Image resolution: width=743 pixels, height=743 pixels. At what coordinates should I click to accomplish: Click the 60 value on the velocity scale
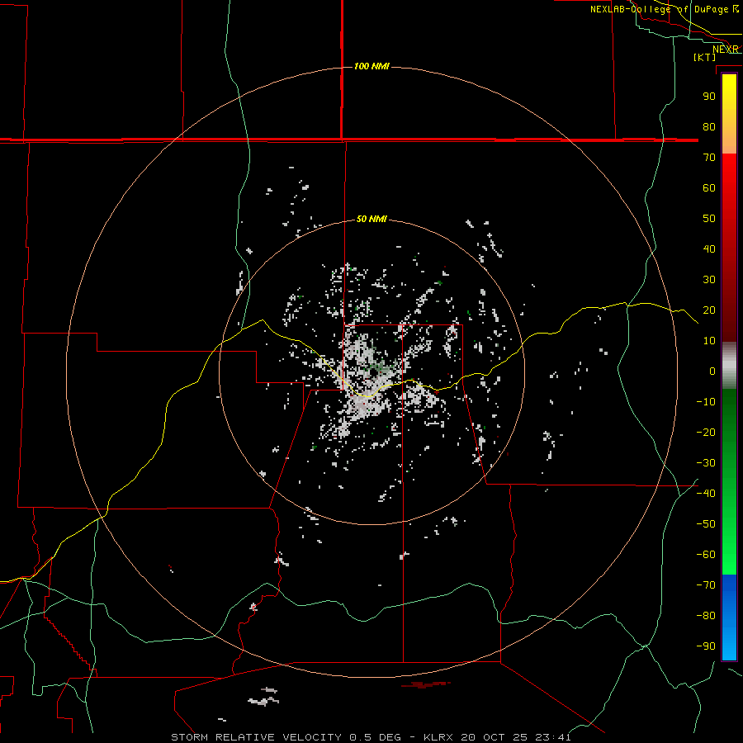709,188
